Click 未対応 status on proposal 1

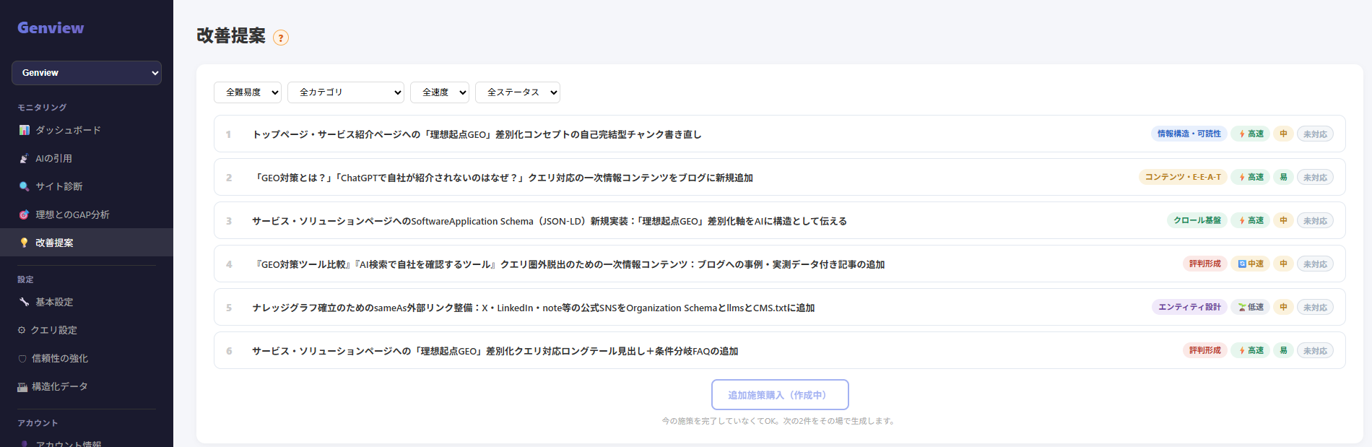tap(1315, 134)
